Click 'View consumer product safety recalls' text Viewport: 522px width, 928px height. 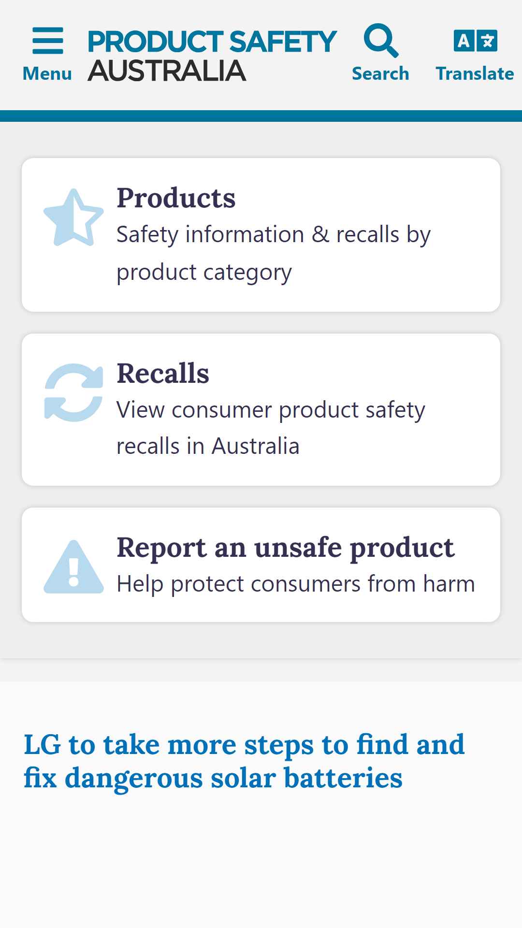(271, 428)
